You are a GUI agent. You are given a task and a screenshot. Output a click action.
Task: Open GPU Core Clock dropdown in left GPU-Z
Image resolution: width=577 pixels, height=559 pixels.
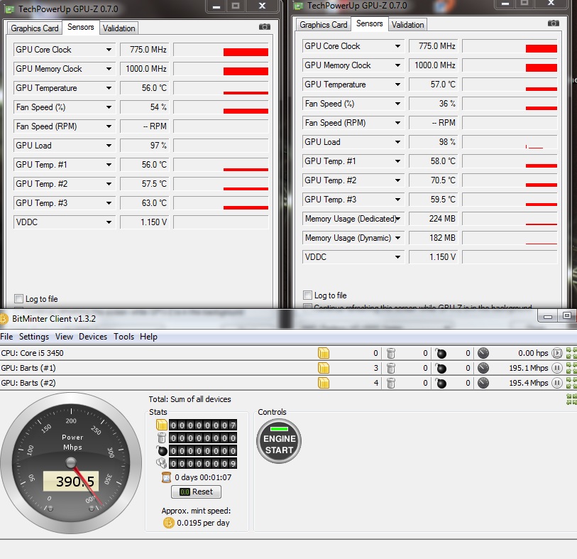109,50
